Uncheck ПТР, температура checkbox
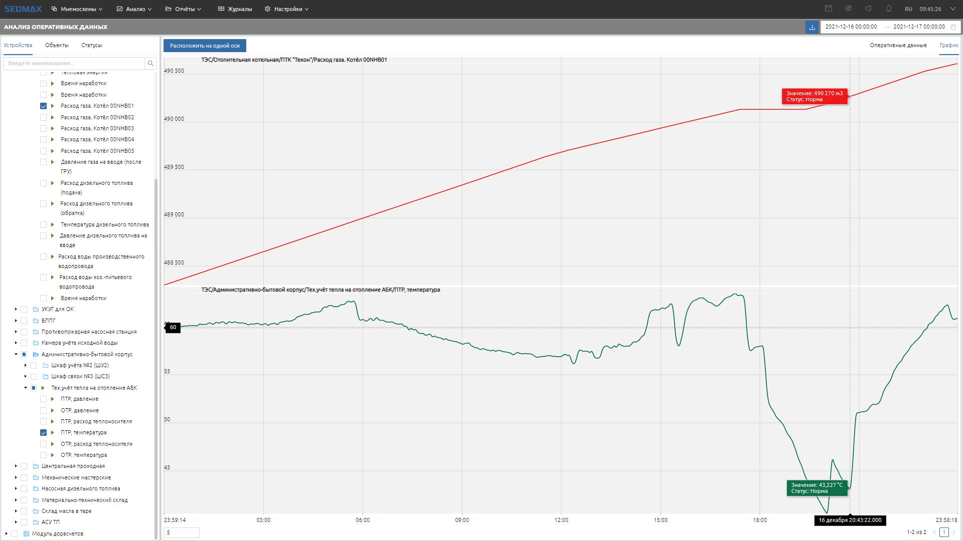Screen dimensions: 963x541 pyautogui.click(x=44, y=433)
